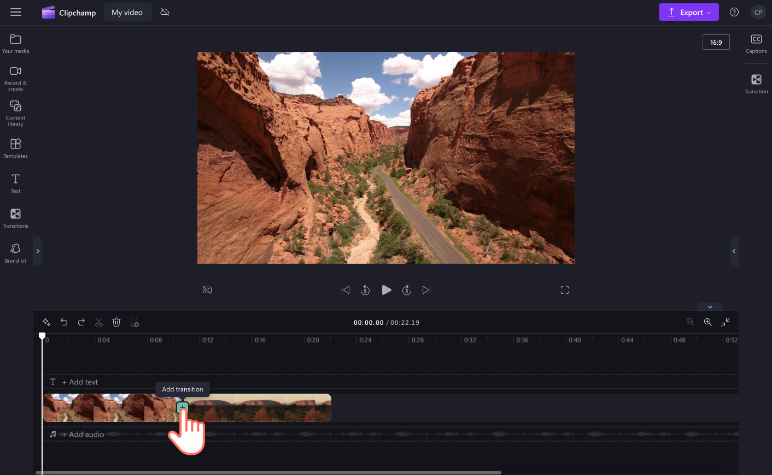Viewport: 772px width, 475px height.
Task: Click the canyon video preview image
Action: point(386,158)
